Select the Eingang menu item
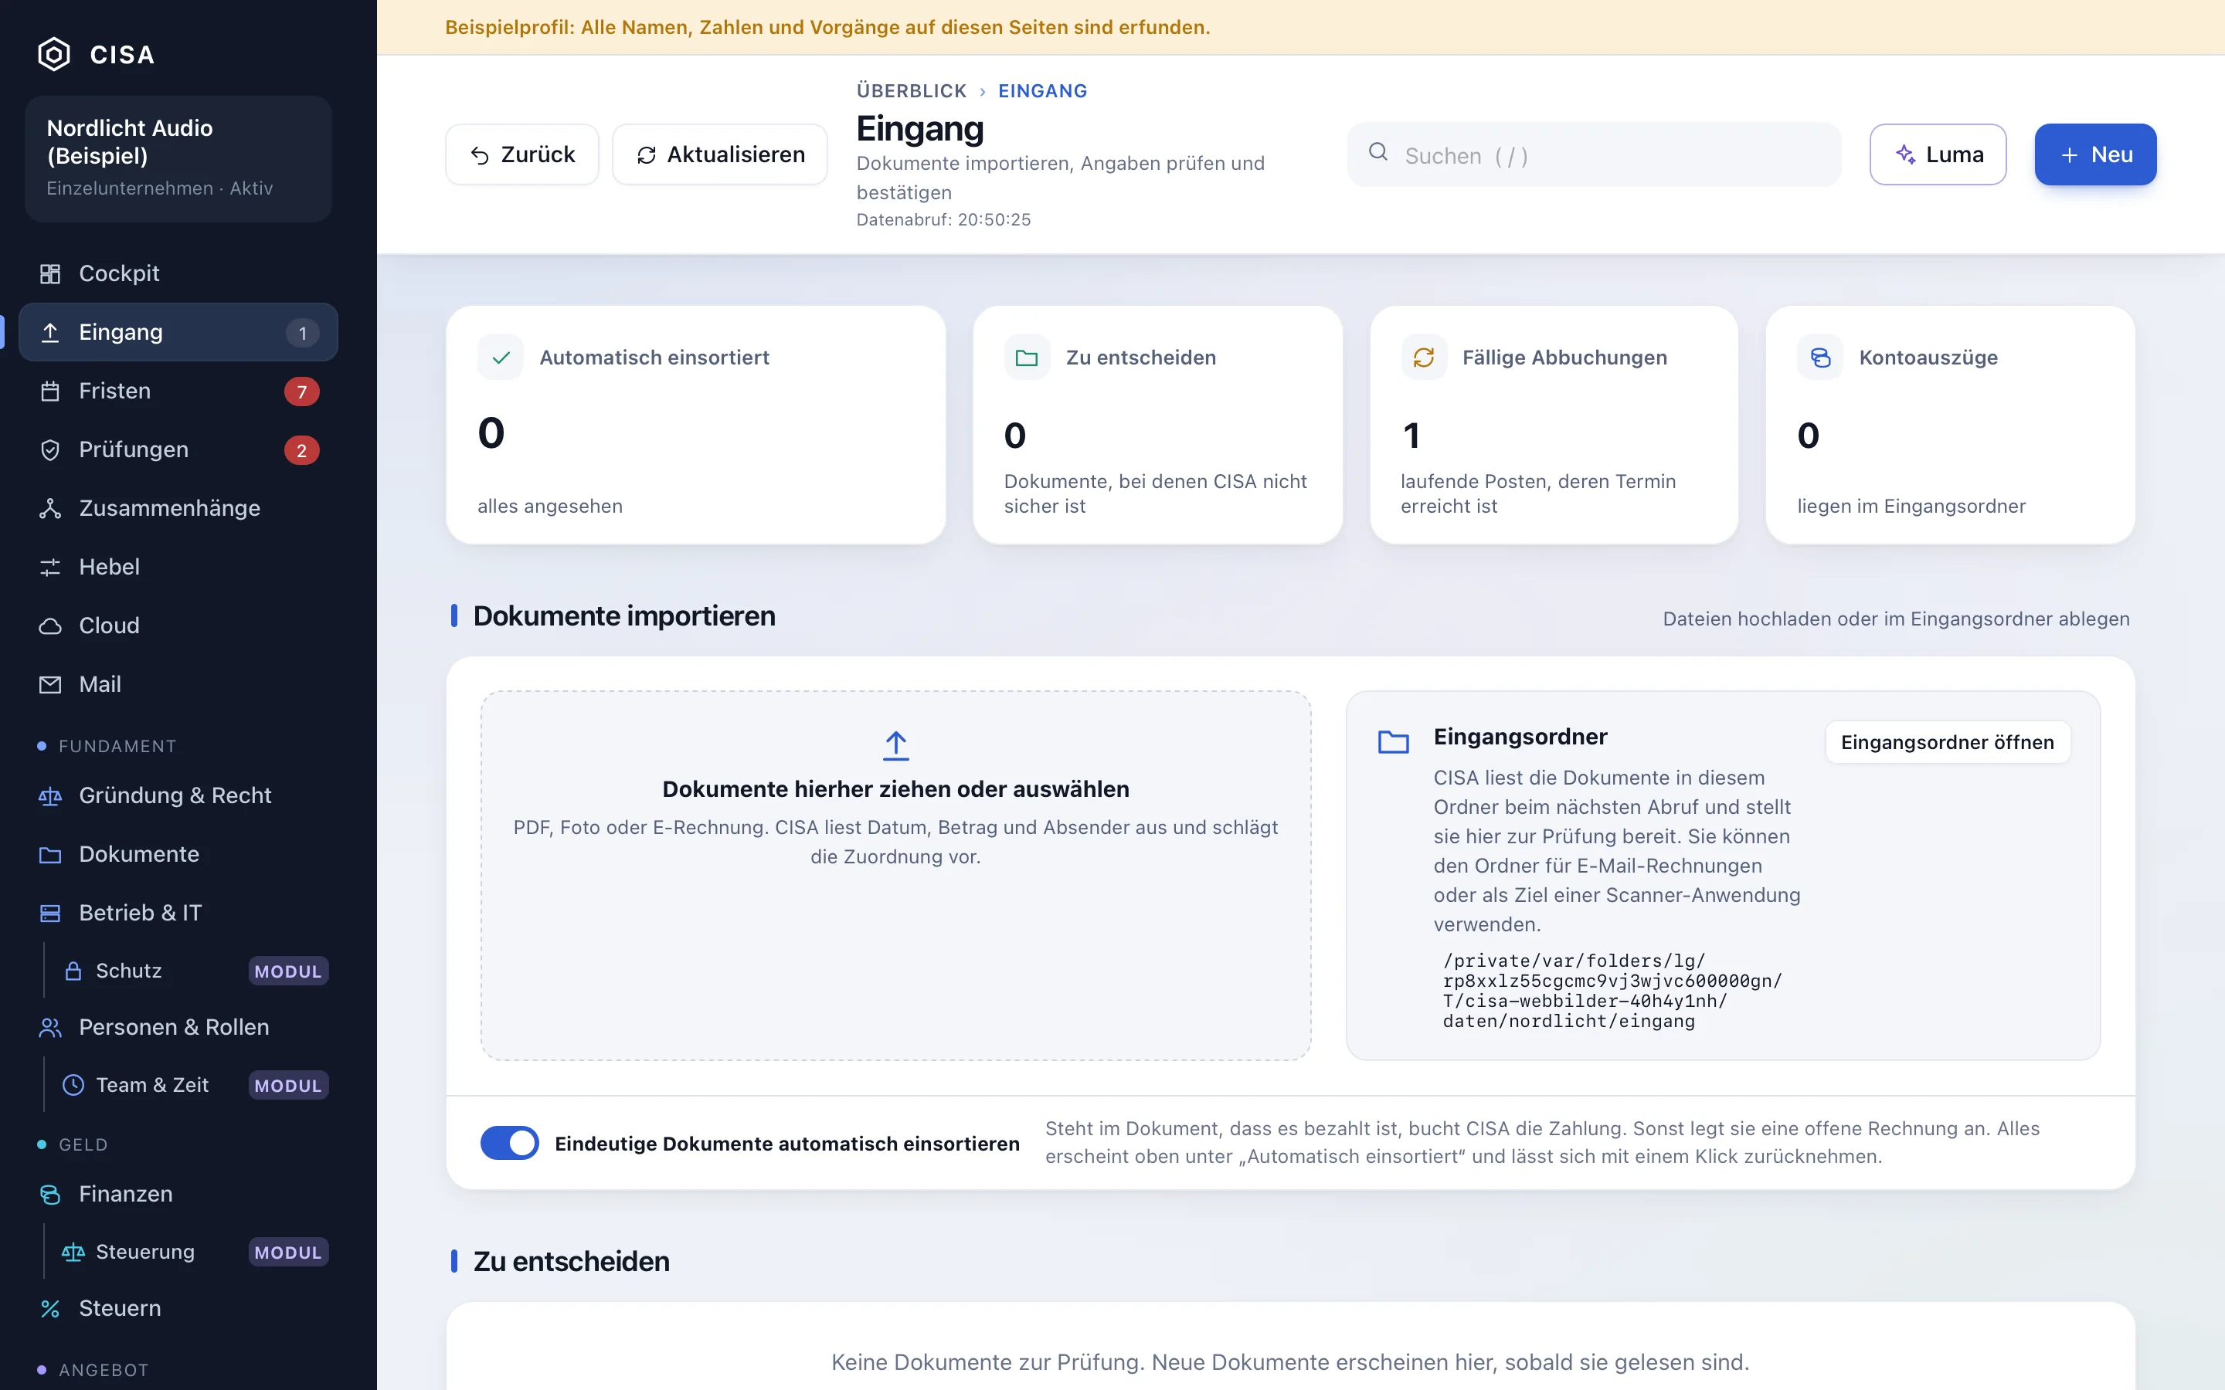Screen dimensions: 2225x1390 178,333
